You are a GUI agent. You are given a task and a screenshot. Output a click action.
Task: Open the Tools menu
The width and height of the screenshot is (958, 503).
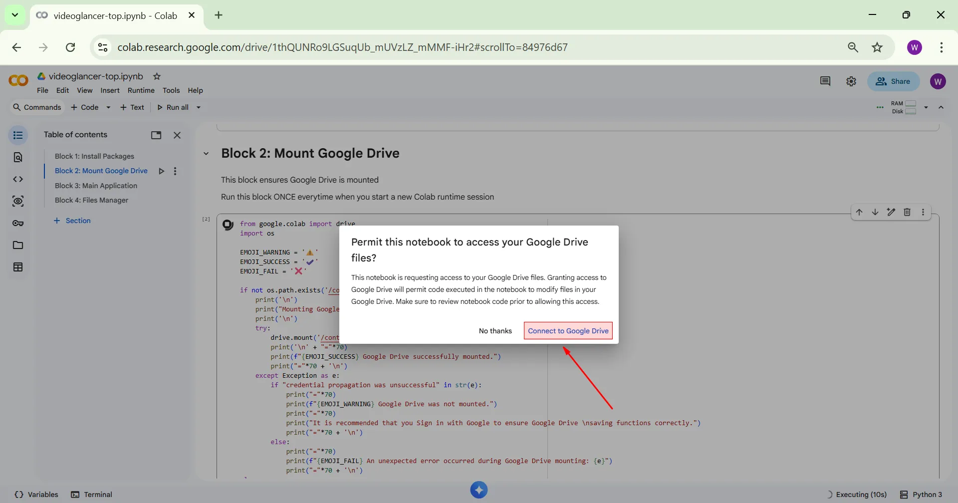click(171, 90)
